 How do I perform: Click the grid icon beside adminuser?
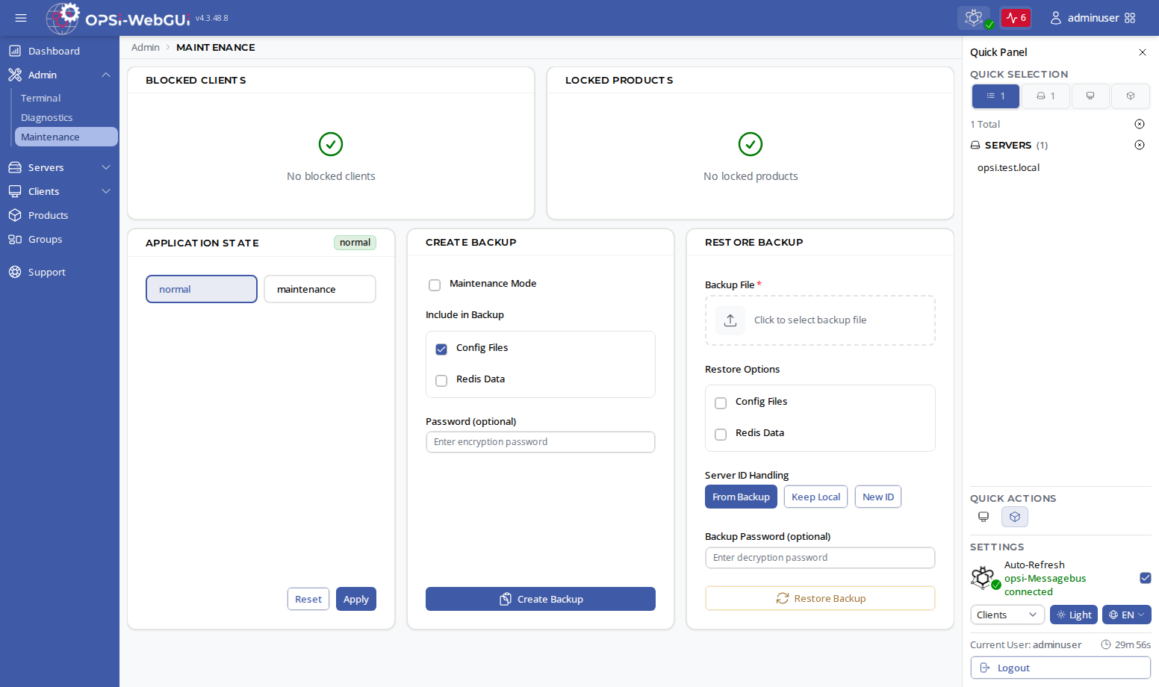1130,18
